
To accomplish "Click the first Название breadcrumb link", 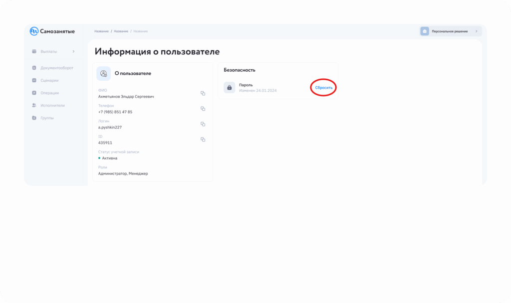I will point(101,31).
